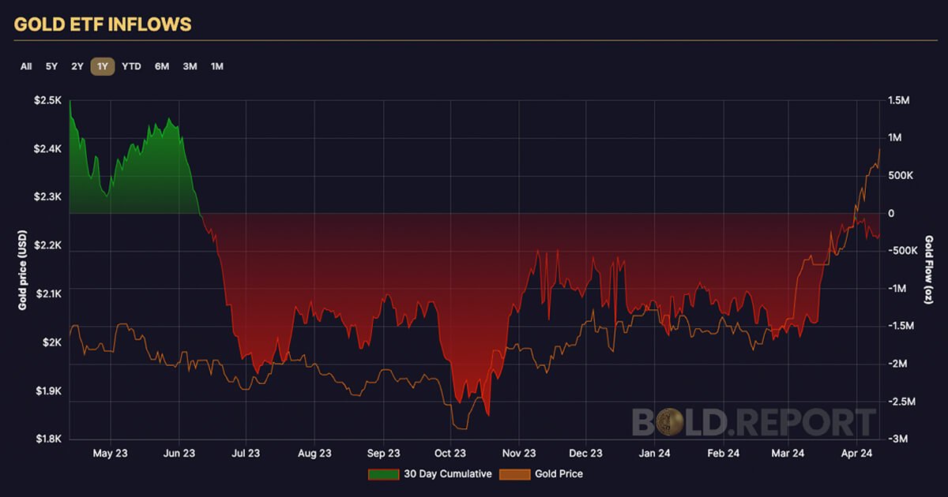Click the GOLD ETF INFLOWS title

[103, 24]
